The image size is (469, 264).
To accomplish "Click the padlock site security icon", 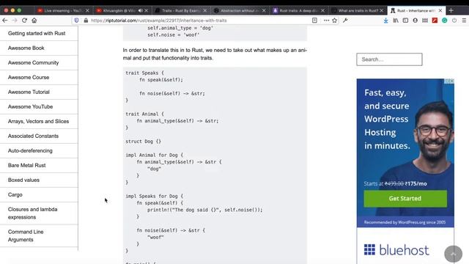I will point(86,21).
